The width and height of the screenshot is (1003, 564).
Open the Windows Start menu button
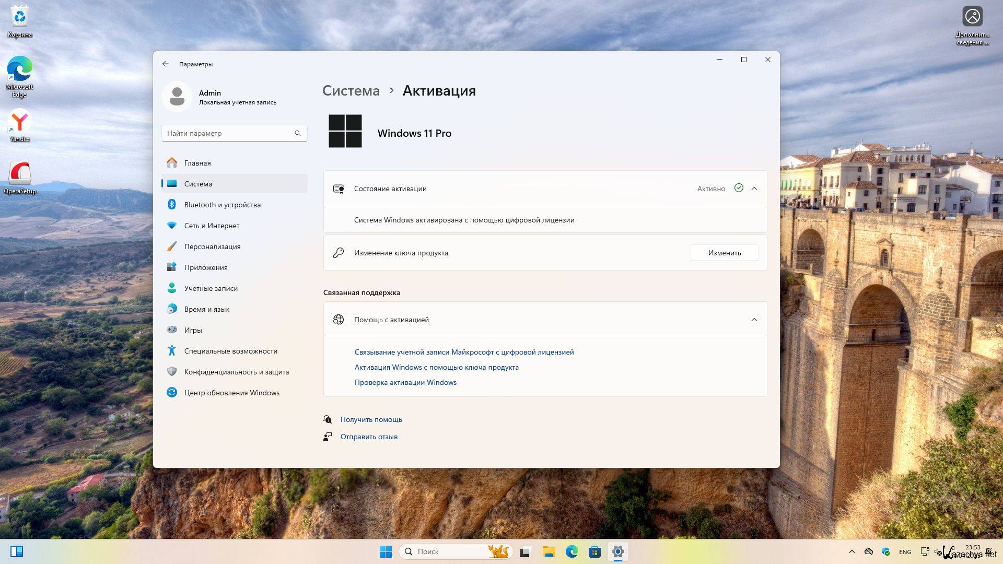386,551
